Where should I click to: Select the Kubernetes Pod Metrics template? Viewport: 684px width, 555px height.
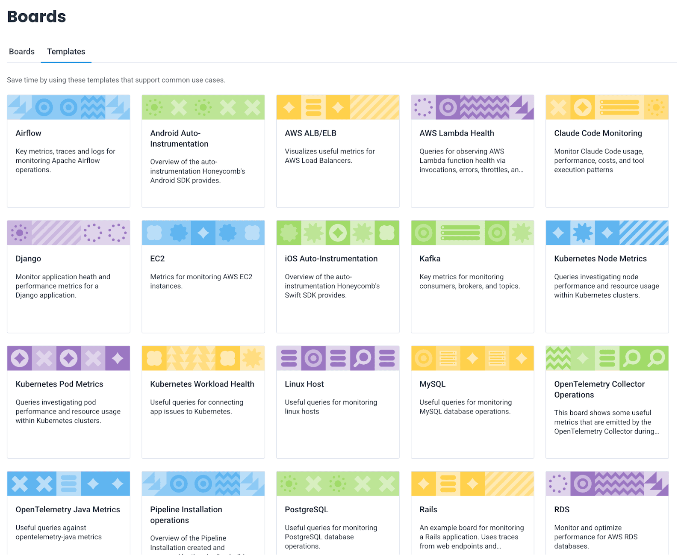pos(59,384)
